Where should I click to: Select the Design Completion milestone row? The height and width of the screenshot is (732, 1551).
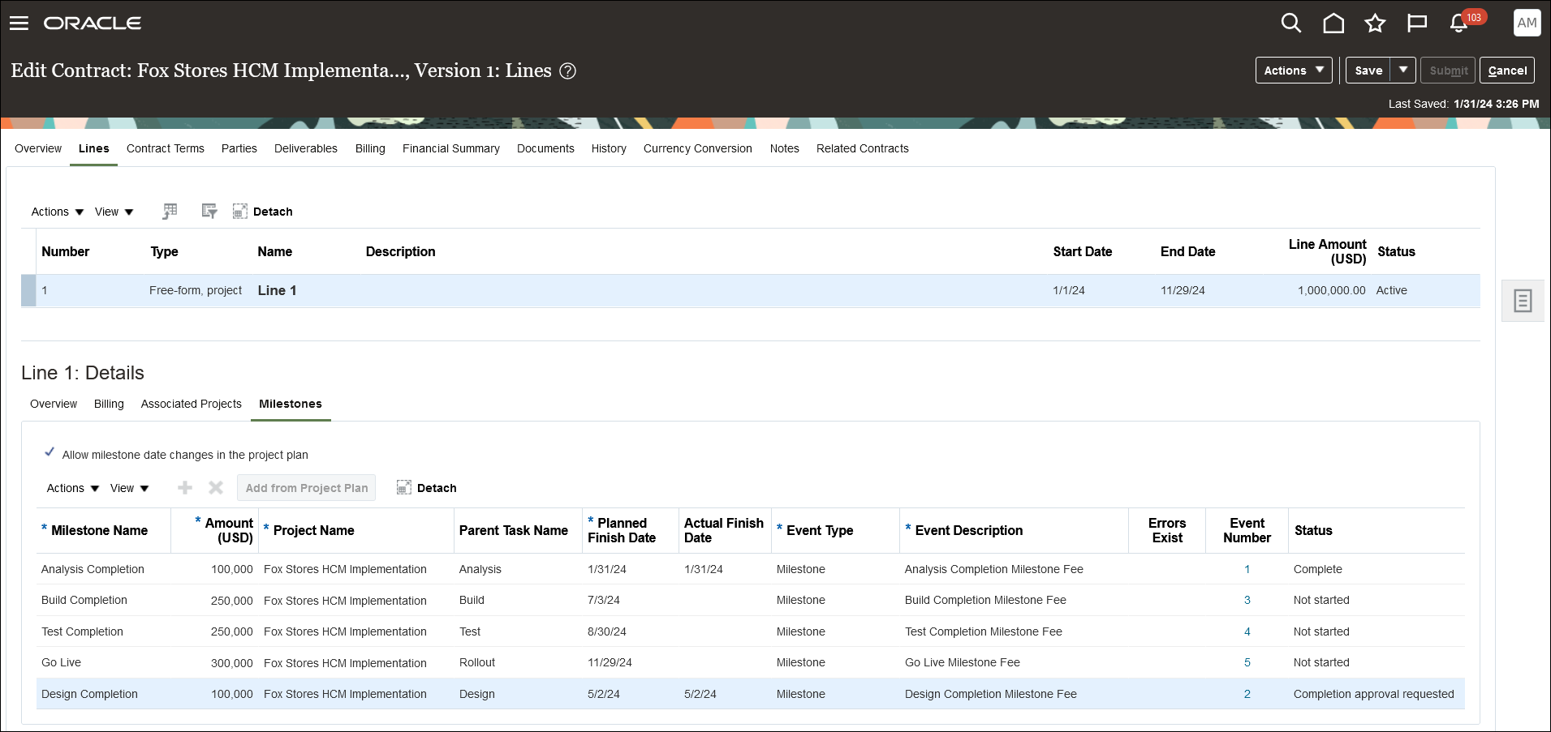coord(751,694)
